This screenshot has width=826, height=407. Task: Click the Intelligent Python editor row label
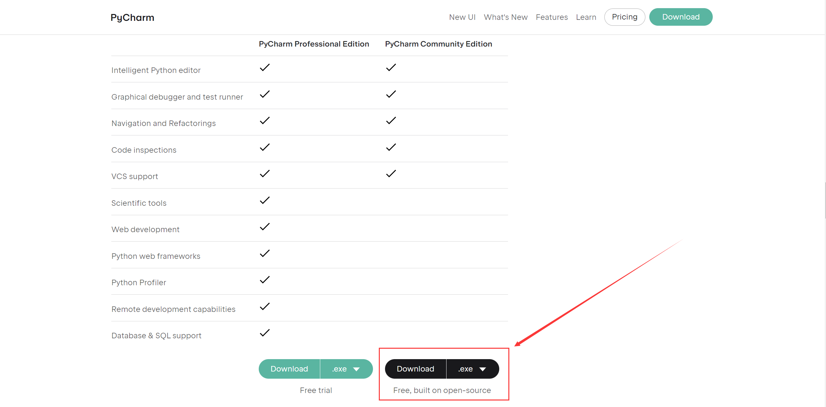coord(156,70)
